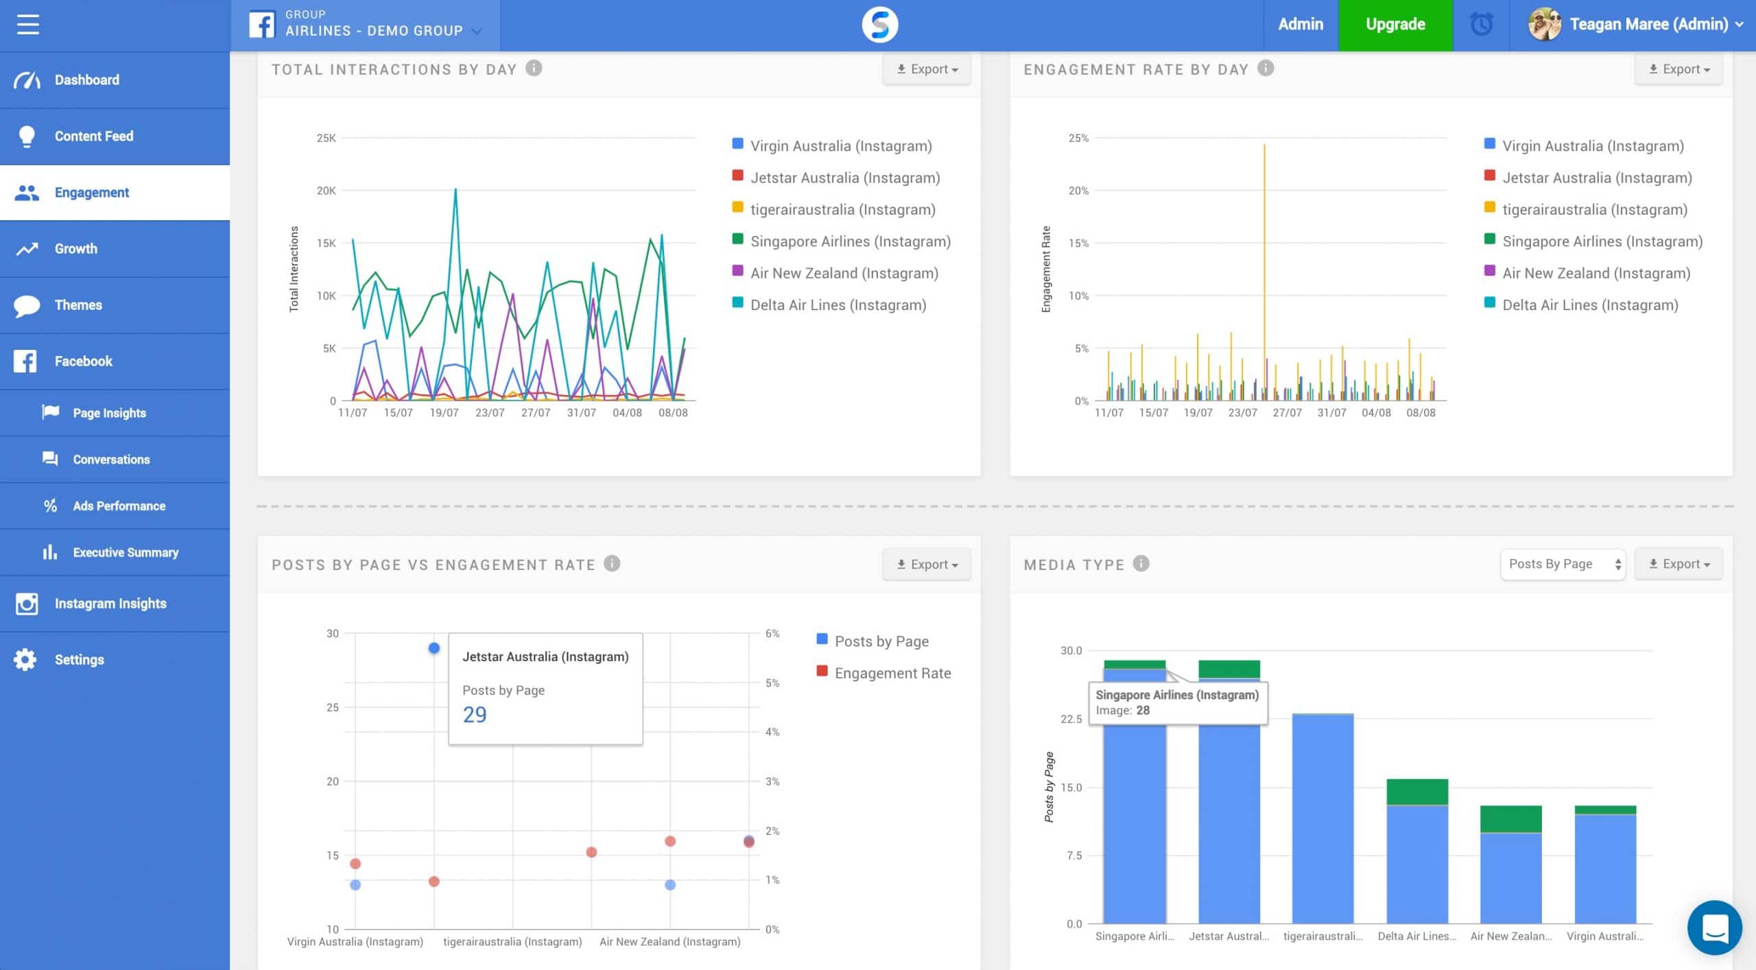The image size is (1756, 970).
Task: Open Export dropdown for Total Interactions By Day
Action: pyautogui.click(x=927, y=69)
